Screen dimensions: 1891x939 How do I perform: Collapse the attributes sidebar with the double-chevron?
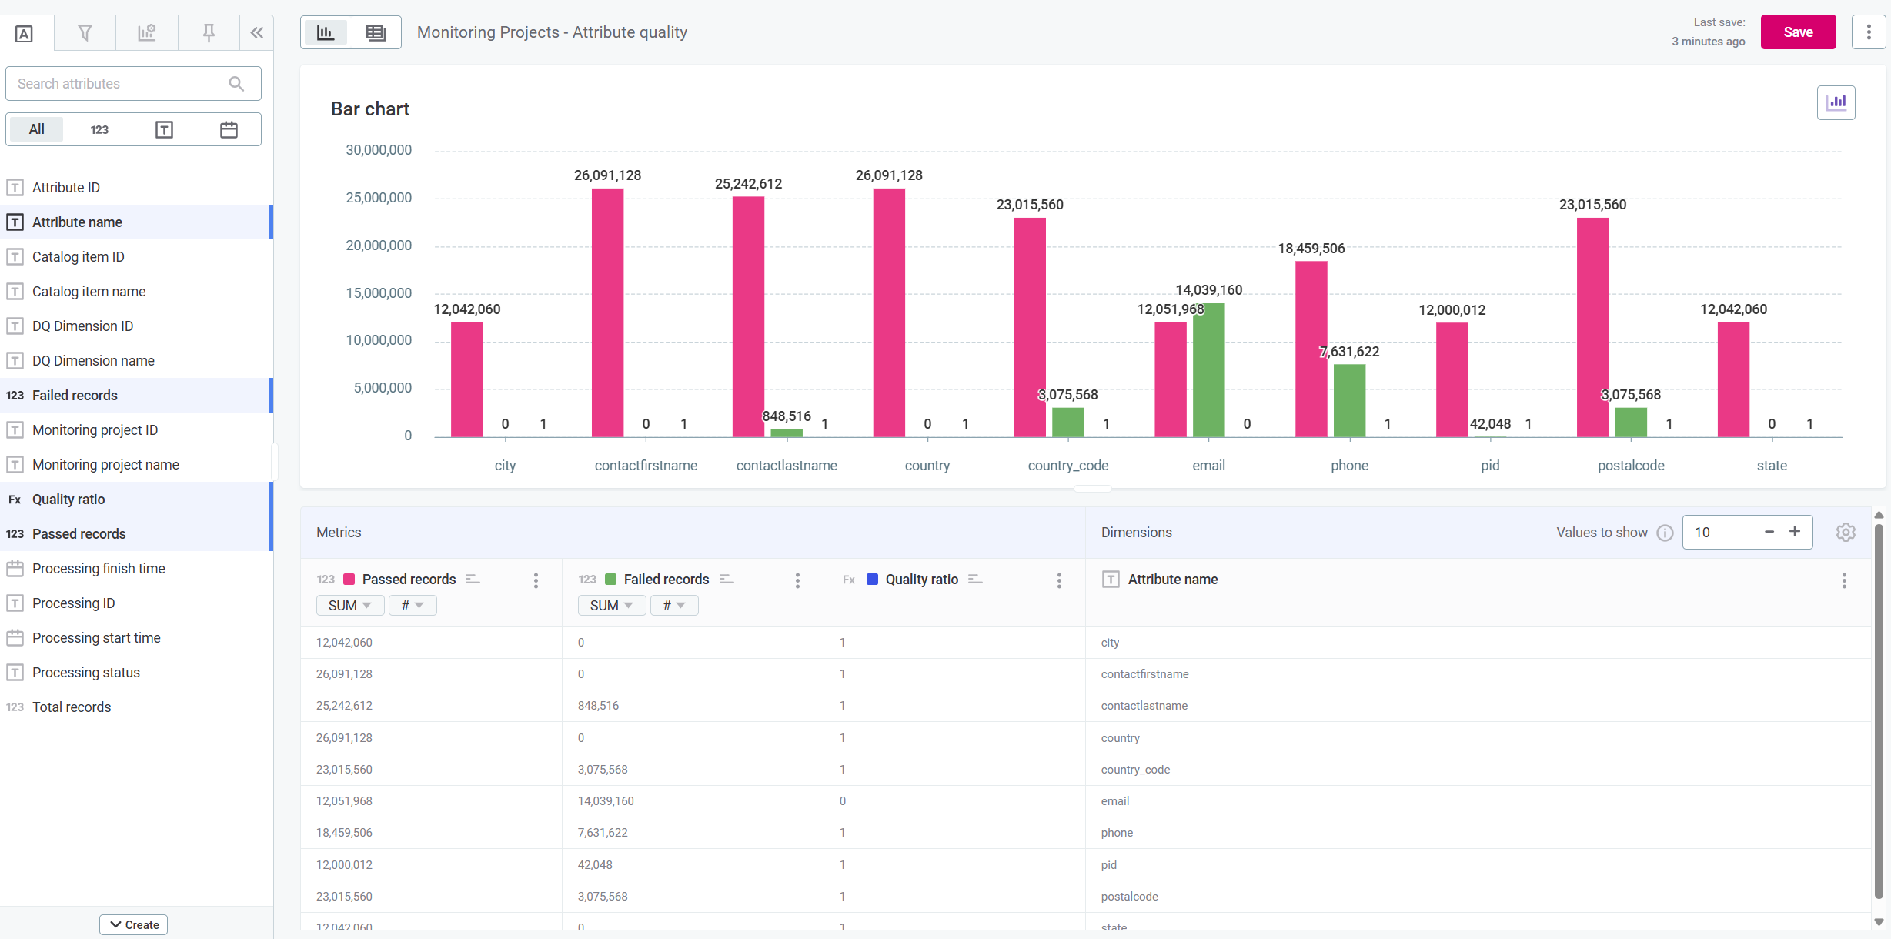[256, 32]
